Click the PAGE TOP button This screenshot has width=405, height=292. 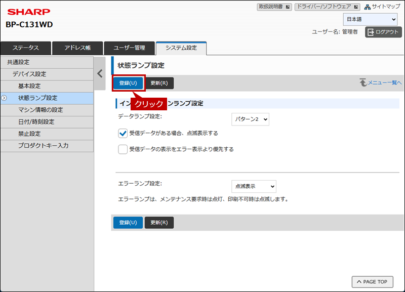pos(372,282)
